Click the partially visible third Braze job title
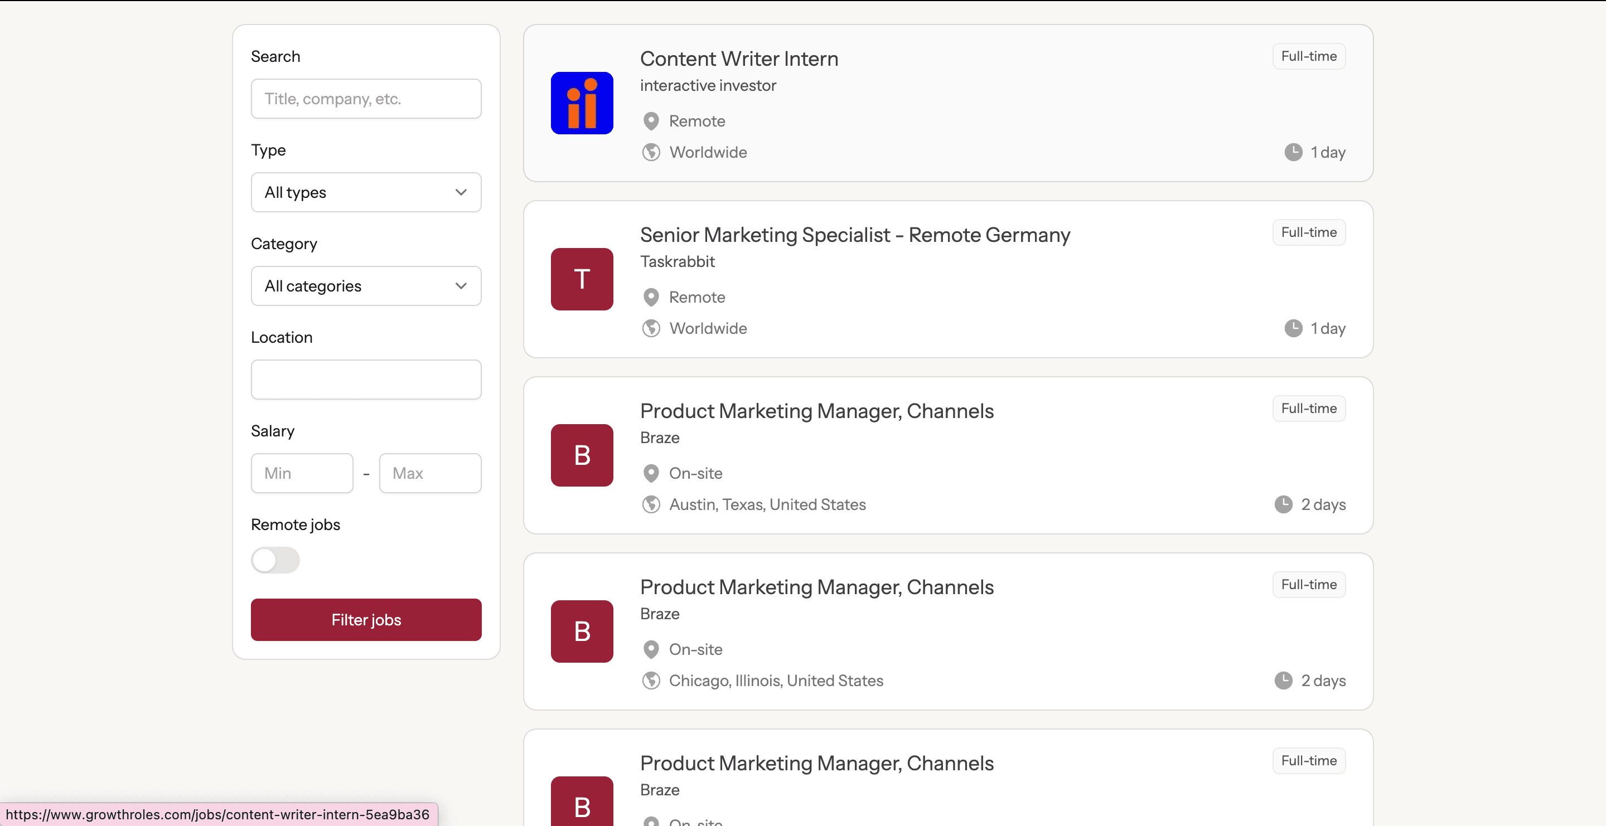 pyautogui.click(x=817, y=763)
